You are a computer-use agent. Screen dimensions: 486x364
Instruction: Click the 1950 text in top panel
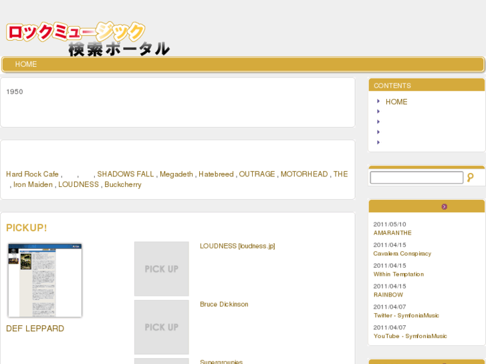[15, 92]
